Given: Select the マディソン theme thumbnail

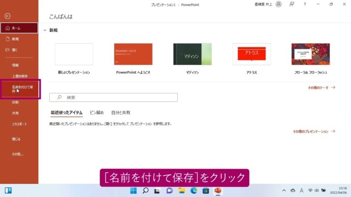Looking at the screenshot, I should (192, 54).
